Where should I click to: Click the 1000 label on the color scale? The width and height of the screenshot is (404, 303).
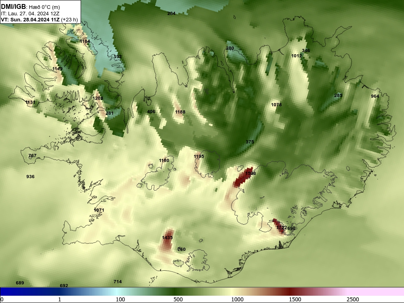pos(237,299)
